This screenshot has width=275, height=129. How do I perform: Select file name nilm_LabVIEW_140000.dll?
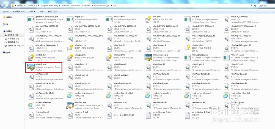(124, 26)
